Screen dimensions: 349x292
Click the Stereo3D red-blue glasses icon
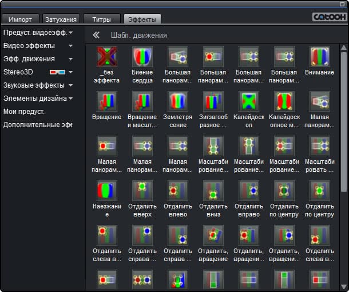click(57, 72)
